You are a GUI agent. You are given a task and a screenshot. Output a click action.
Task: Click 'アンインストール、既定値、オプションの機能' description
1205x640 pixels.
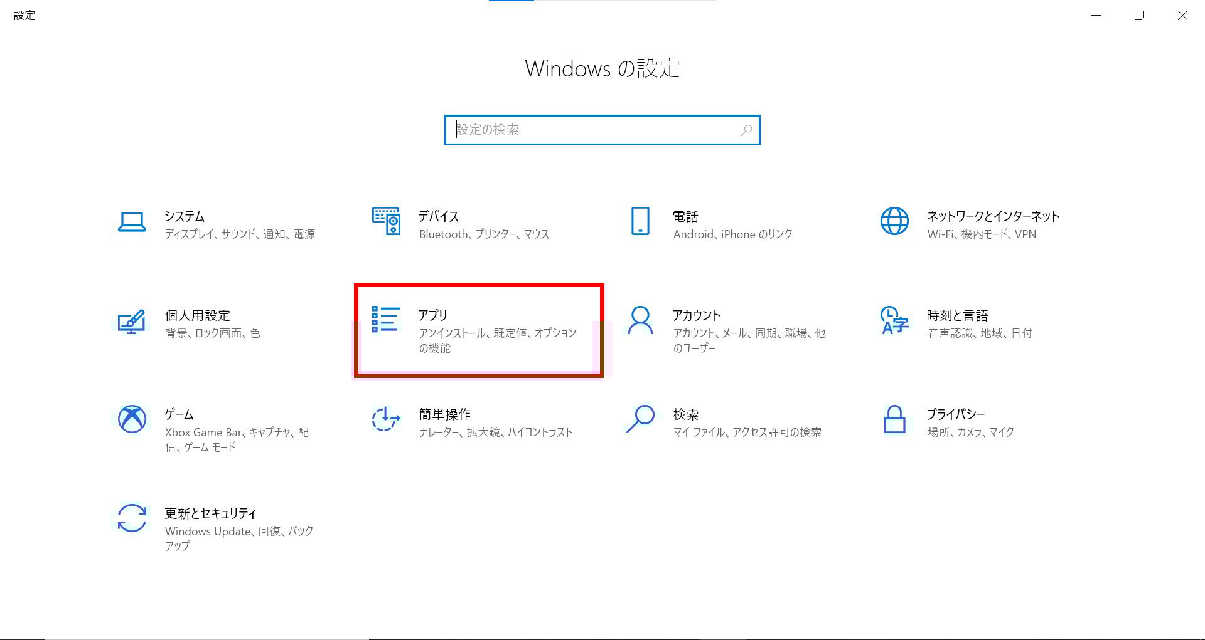[x=497, y=340]
